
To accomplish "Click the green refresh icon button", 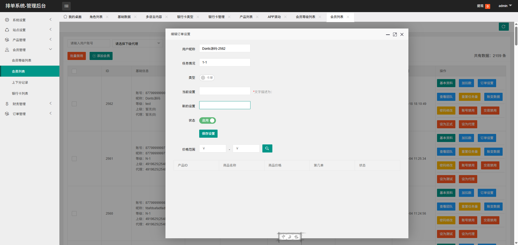I will coord(503,27).
